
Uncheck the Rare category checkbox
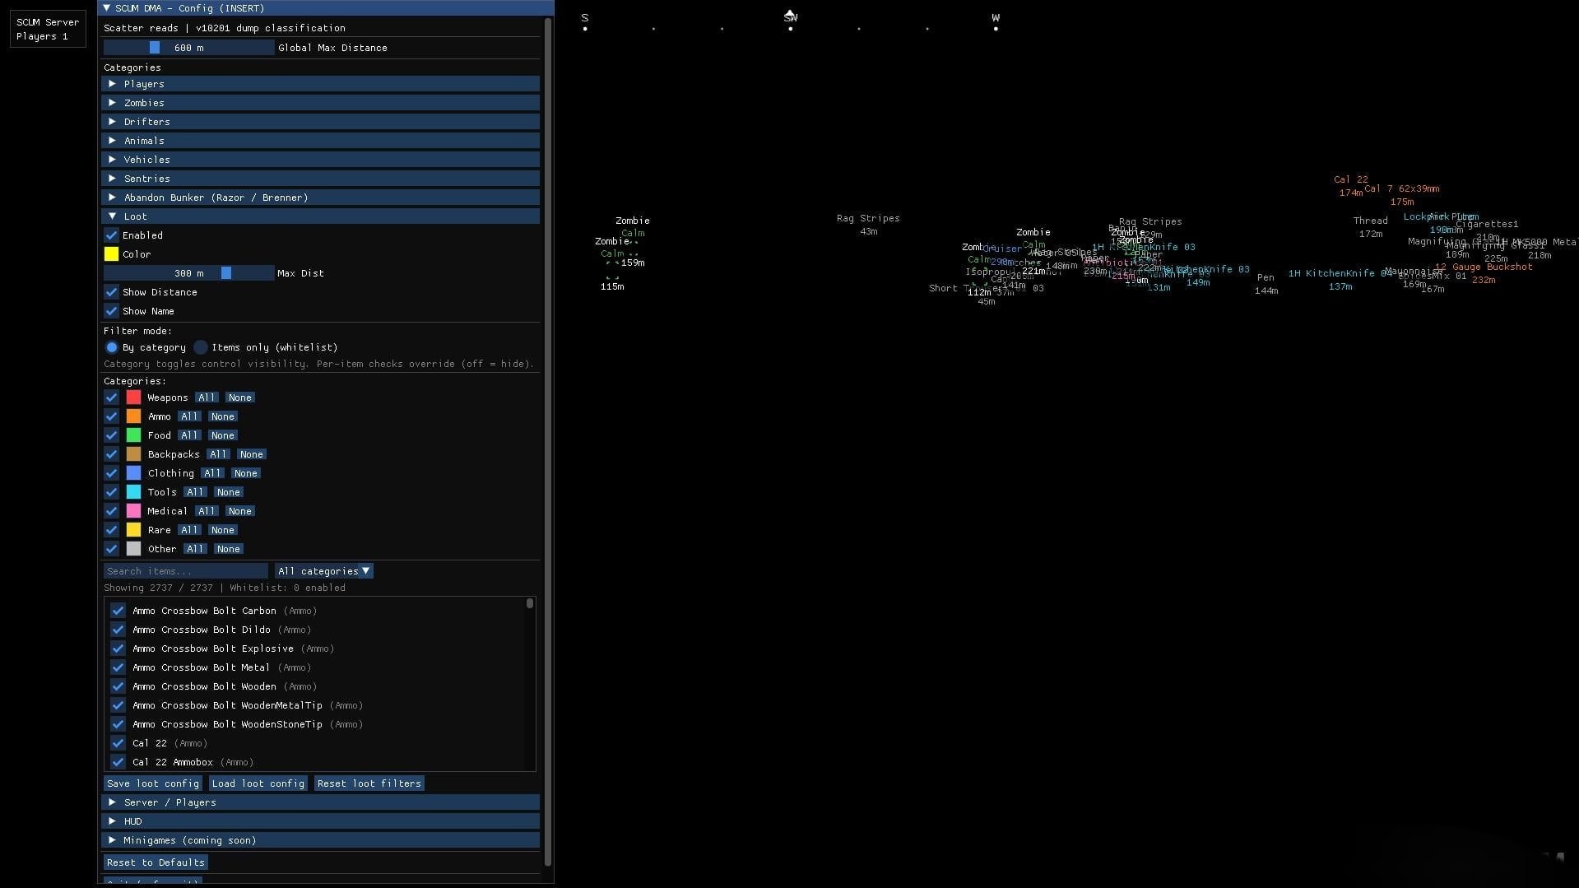tap(111, 530)
